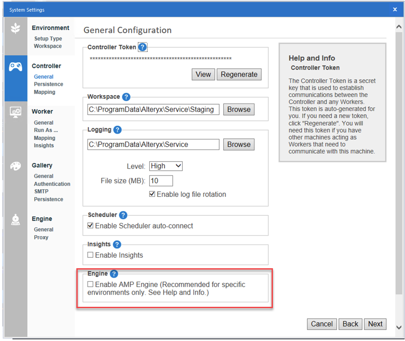This screenshot has height=341, width=405.
Task: Enable the AMP Engine checkbox
Action: coord(90,284)
